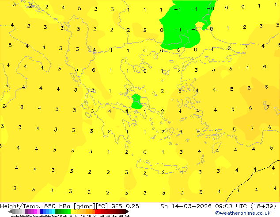Select the cyan swatch in the temperature scale

pos(53,211)
